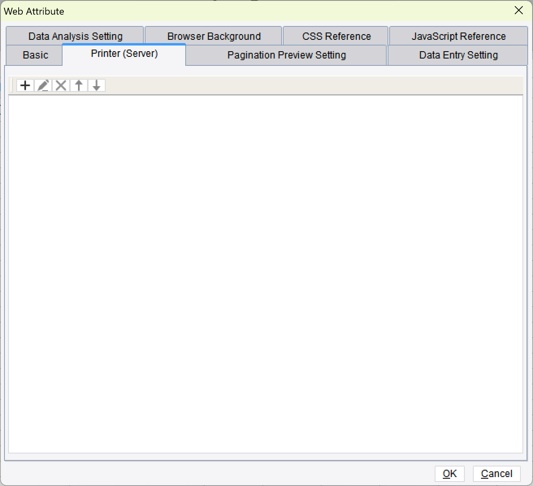Select the Pagination Preview Setting tab
Image resolution: width=533 pixels, height=486 pixels.
(x=286, y=55)
